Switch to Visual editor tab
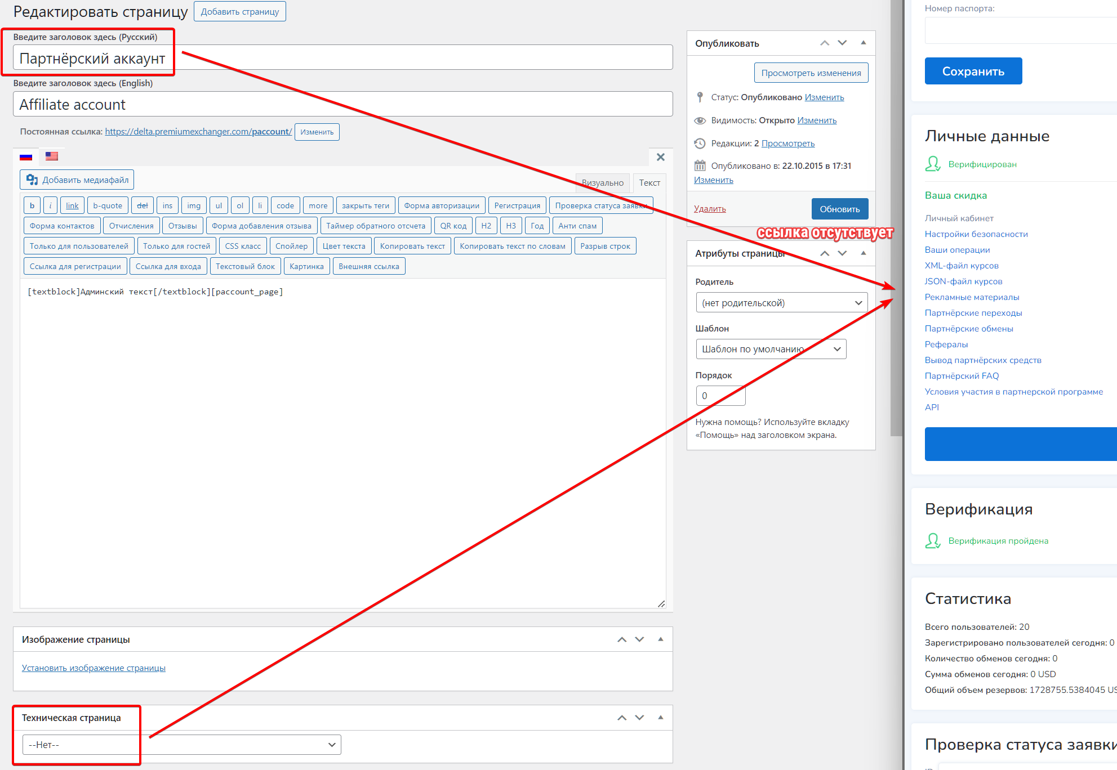The width and height of the screenshot is (1117, 770). coord(602,183)
